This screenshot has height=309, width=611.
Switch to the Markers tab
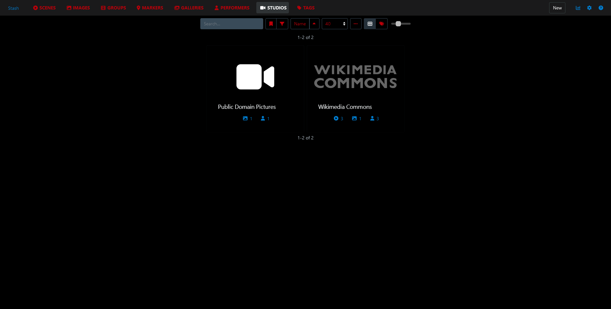pyautogui.click(x=150, y=8)
